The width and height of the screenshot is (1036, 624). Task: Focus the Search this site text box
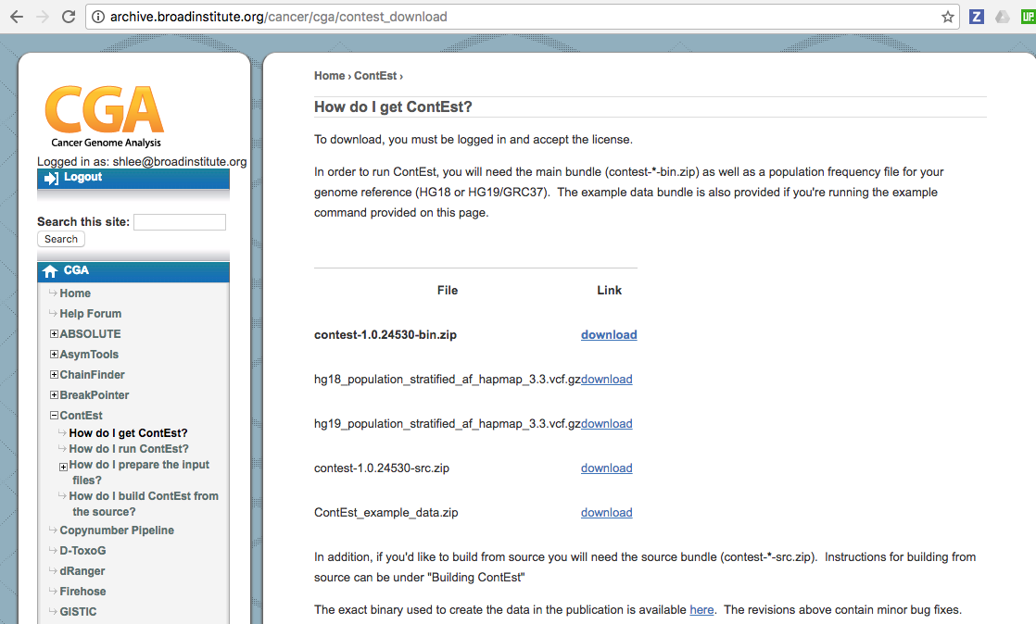[x=180, y=222]
